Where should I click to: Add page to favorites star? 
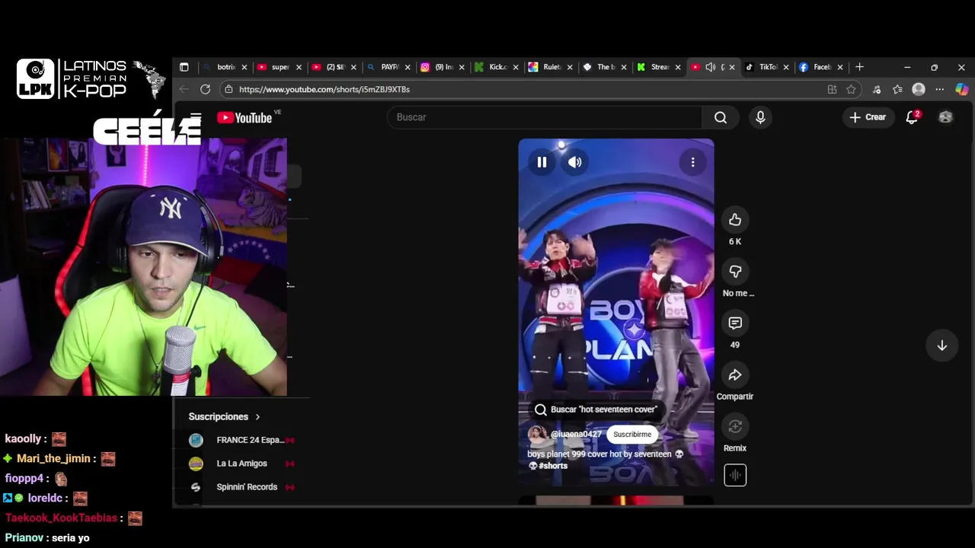coord(851,89)
